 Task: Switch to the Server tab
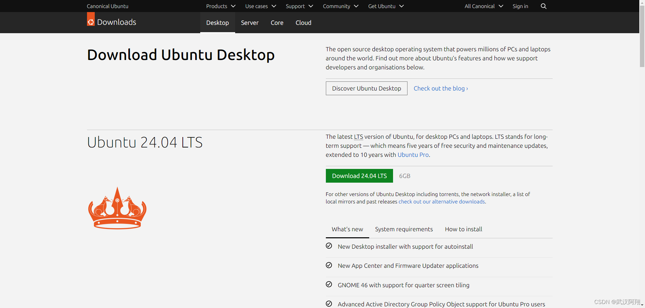(250, 22)
